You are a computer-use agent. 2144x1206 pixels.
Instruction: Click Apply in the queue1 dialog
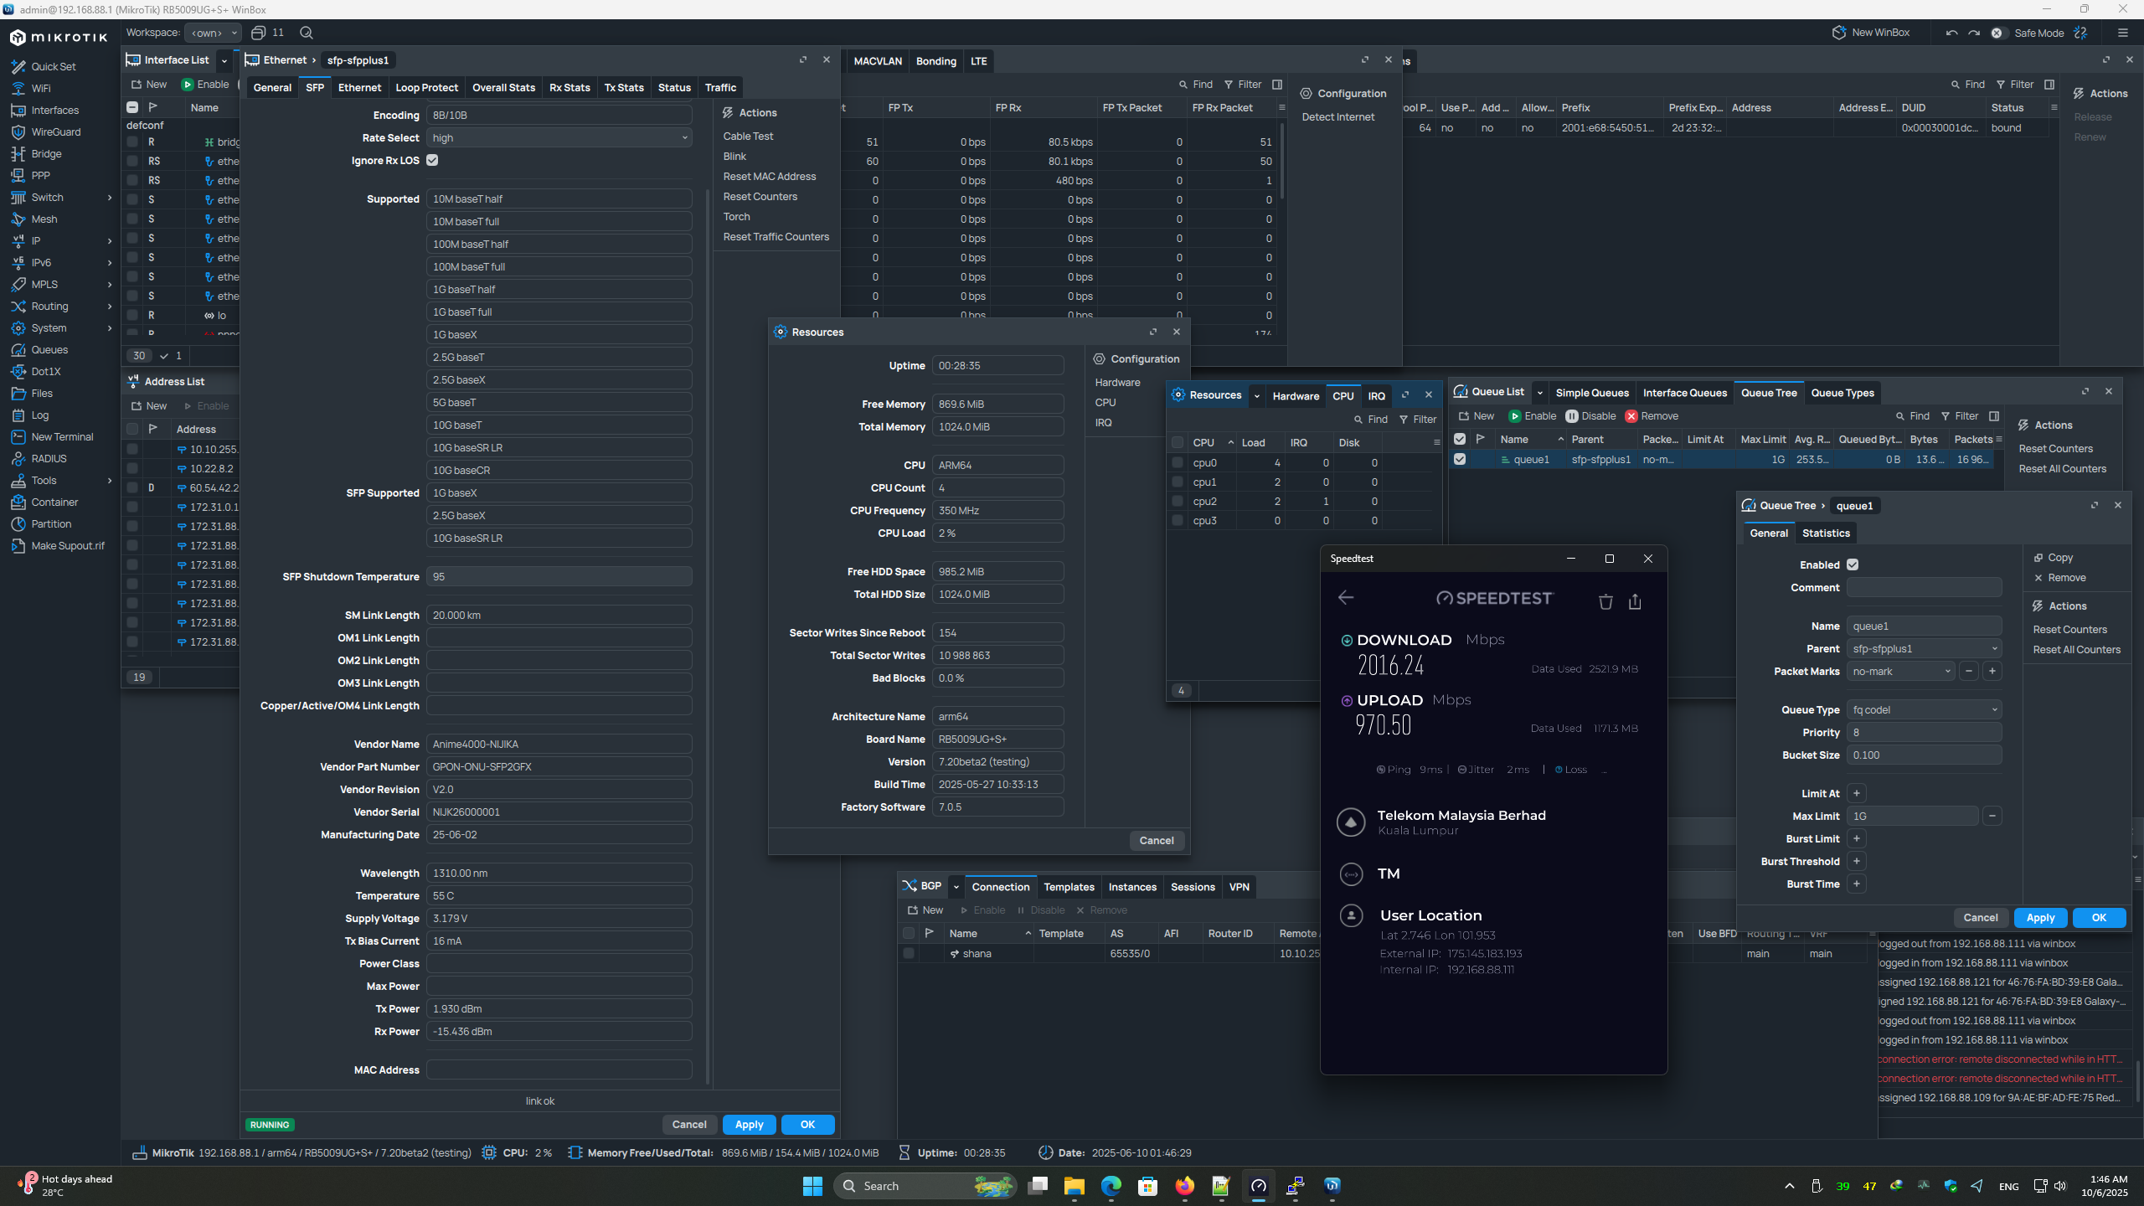[x=2040, y=917]
